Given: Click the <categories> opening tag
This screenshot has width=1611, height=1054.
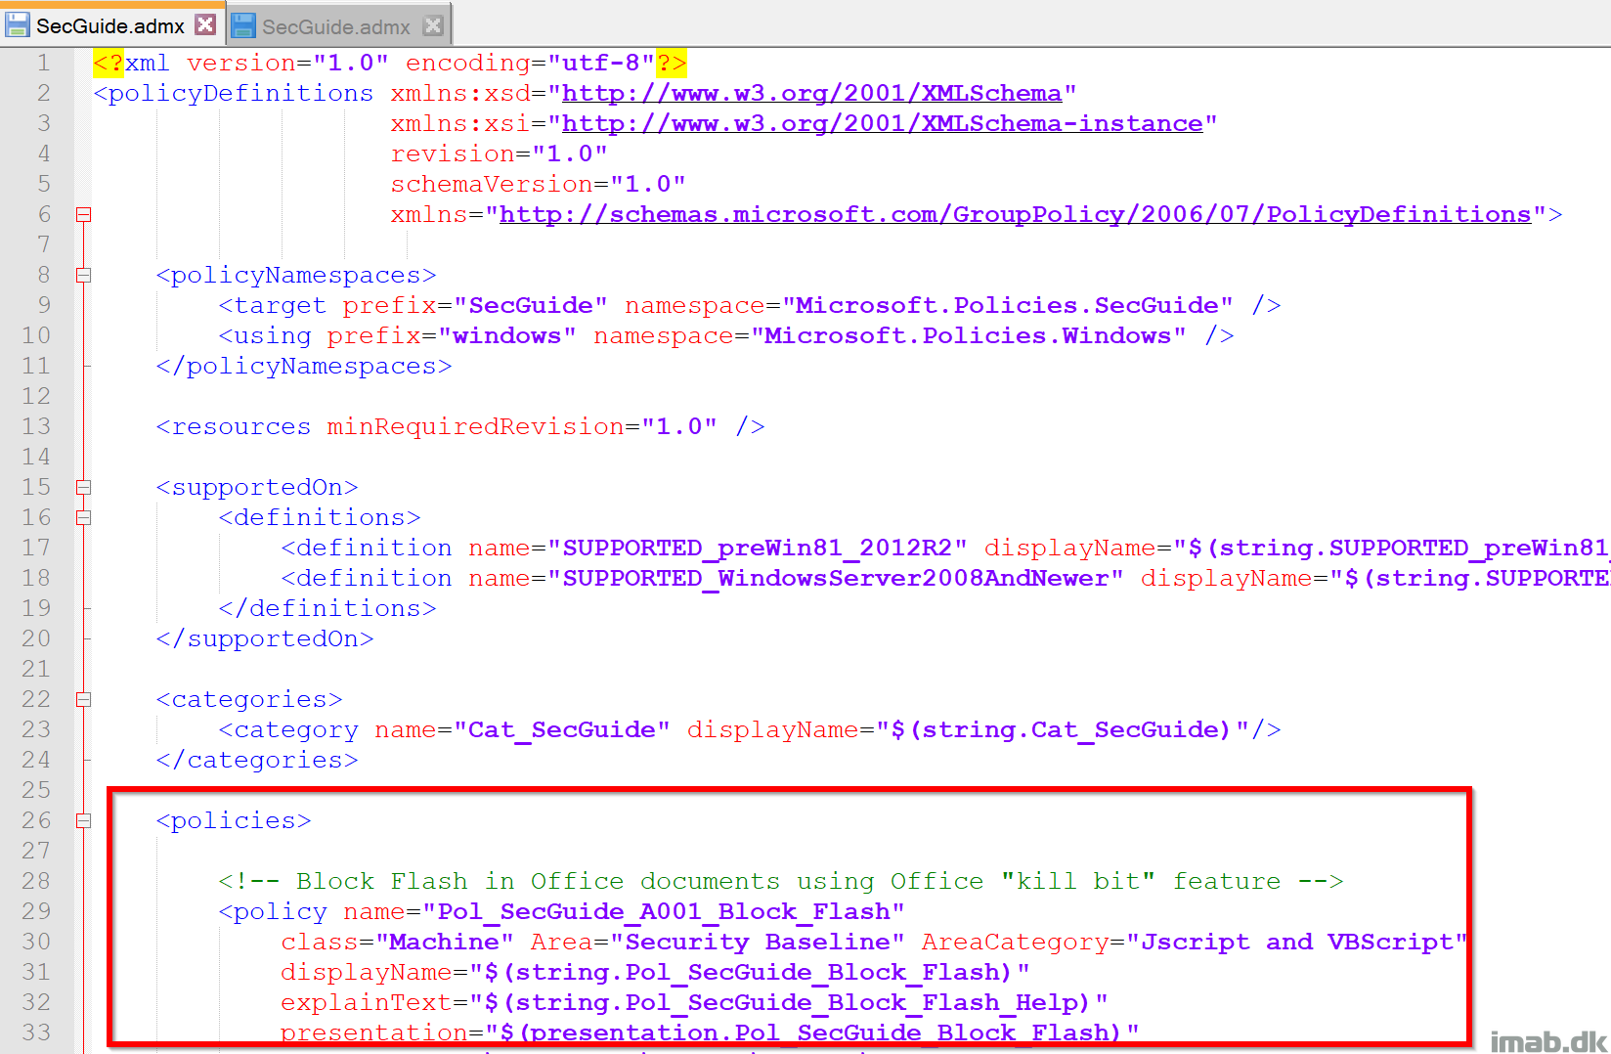Looking at the screenshot, I should click(x=249, y=699).
